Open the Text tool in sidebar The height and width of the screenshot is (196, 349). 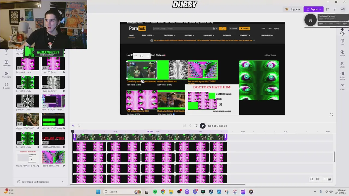[x=7, y=52]
